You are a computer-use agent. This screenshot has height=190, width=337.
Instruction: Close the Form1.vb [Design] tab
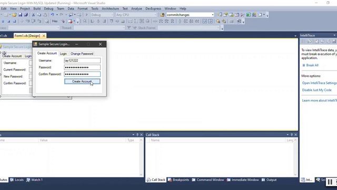point(44,36)
